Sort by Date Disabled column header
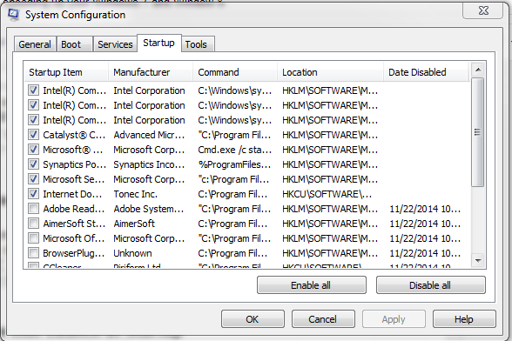The image size is (512, 341). pos(426,72)
